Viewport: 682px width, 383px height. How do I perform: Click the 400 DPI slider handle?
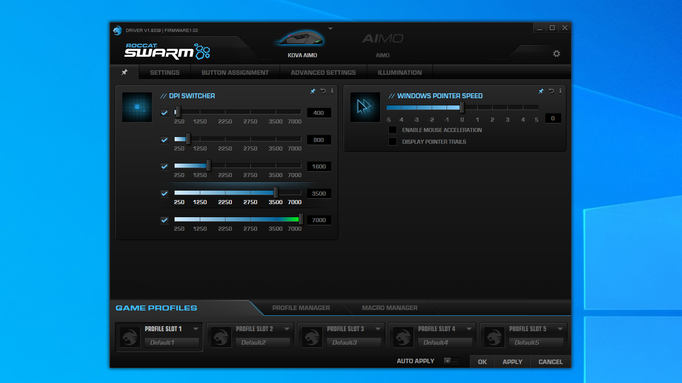[x=178, y=112]
